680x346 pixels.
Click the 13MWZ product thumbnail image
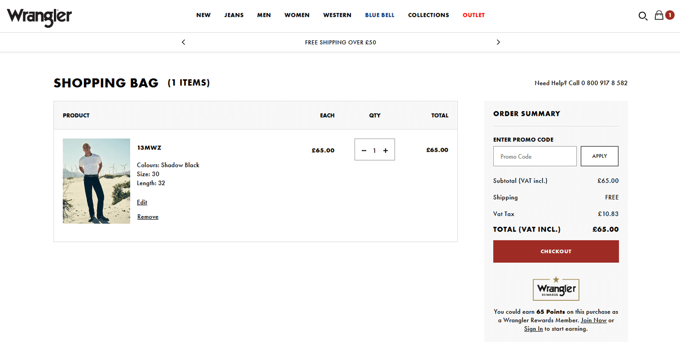(x=97, y=181)
